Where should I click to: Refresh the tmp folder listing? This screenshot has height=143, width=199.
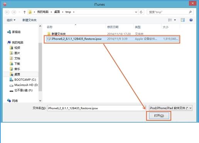(141, 12)
